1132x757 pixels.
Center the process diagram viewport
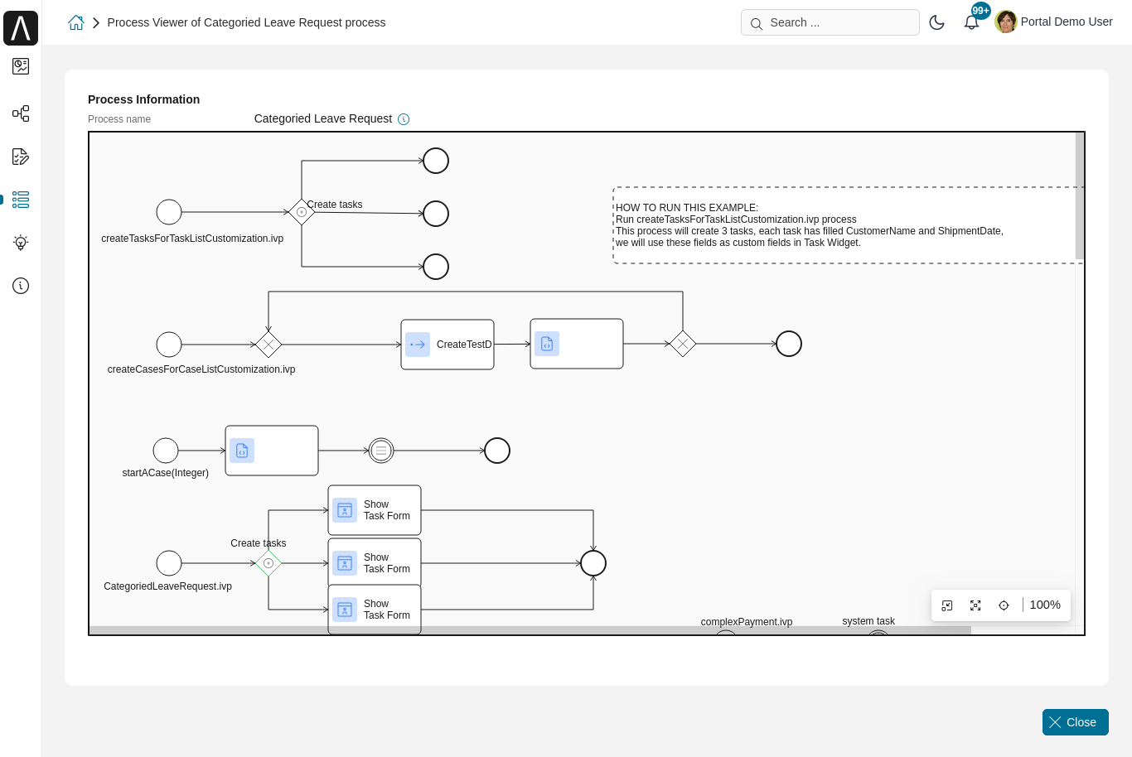pos(1004,605)
